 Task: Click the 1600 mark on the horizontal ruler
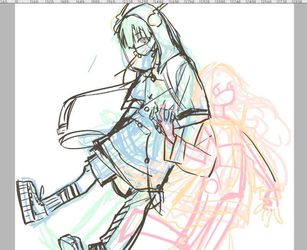174,2
